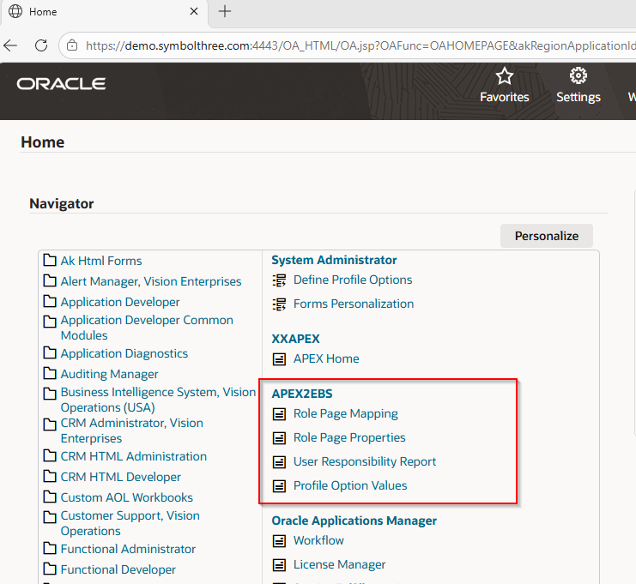Image resolution: width=636 pixels, height=584 pixels.
Task: Open the Favorites star icon
Action: 504,76
